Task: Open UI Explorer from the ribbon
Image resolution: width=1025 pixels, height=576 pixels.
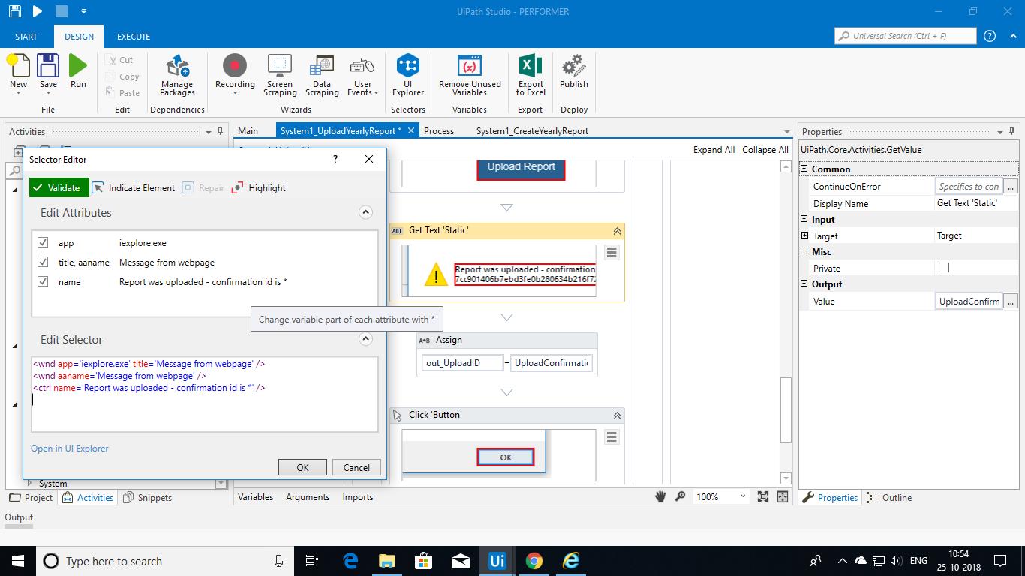Action: point(408,75)
